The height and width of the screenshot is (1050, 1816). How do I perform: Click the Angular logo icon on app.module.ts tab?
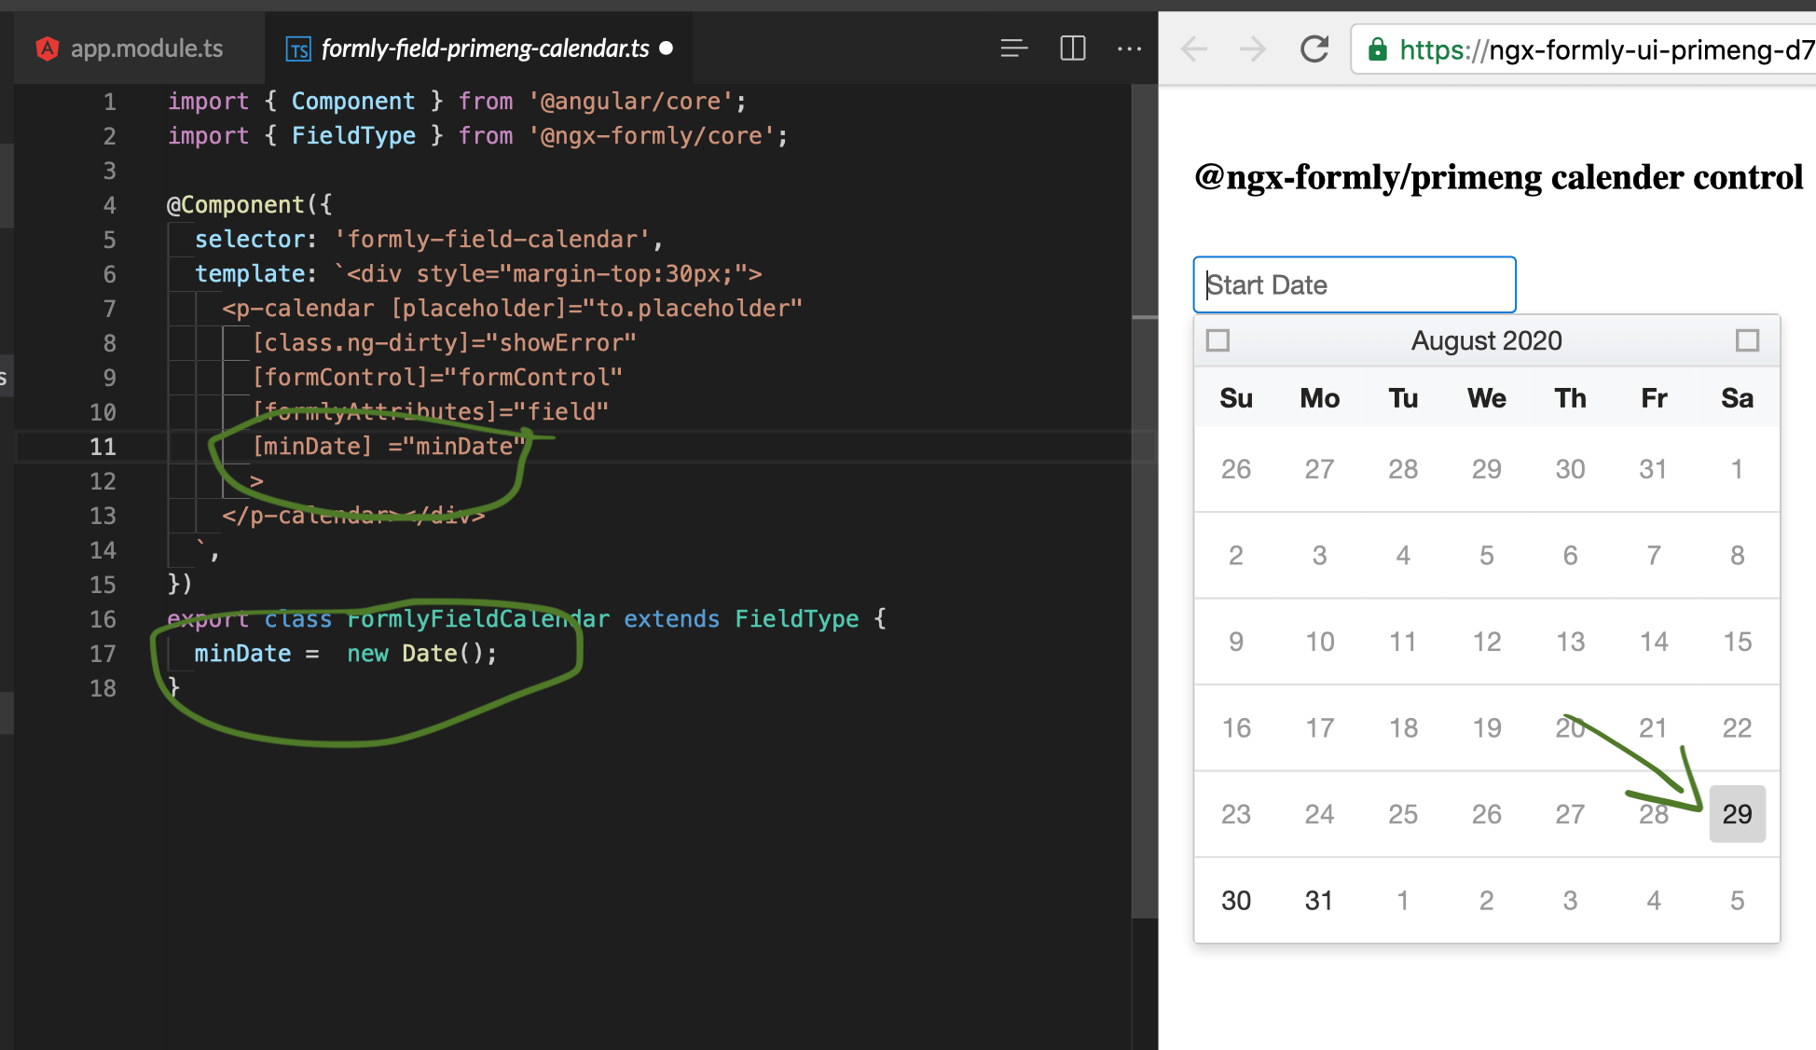46,48
